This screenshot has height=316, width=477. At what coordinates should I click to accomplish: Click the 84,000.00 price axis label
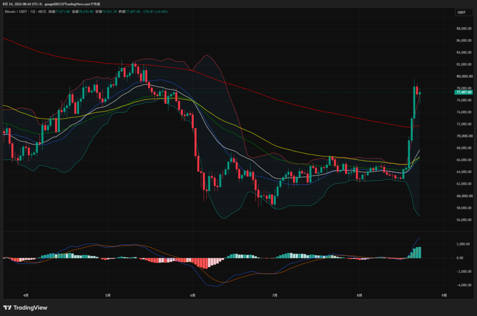coord(464,53)
